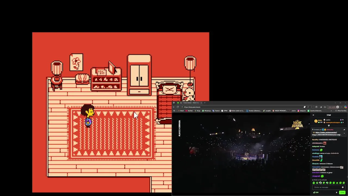Open 'Iniciar sesión en Co...' bookmark
This screenshot has height=196, width=348.
point(237,111)
